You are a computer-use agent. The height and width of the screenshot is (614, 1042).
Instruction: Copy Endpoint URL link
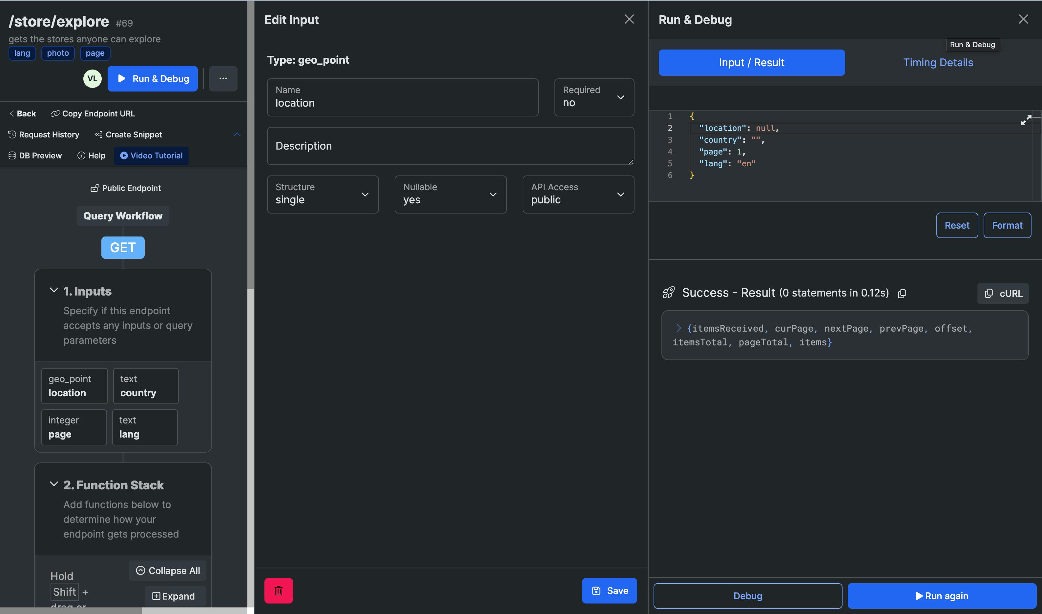93,113
